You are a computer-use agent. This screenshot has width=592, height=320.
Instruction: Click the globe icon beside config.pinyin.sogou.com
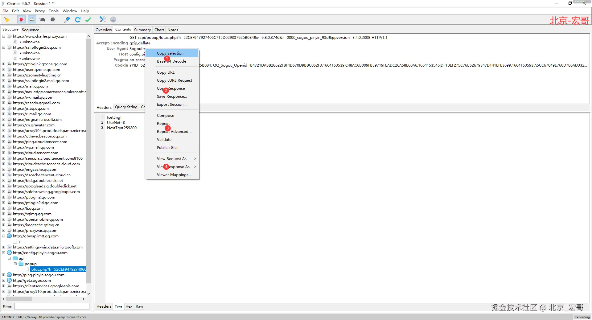[x=9, y=253]
